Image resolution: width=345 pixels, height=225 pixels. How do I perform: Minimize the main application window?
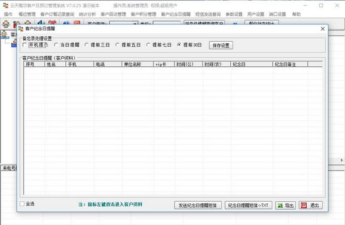pos(305,6)
